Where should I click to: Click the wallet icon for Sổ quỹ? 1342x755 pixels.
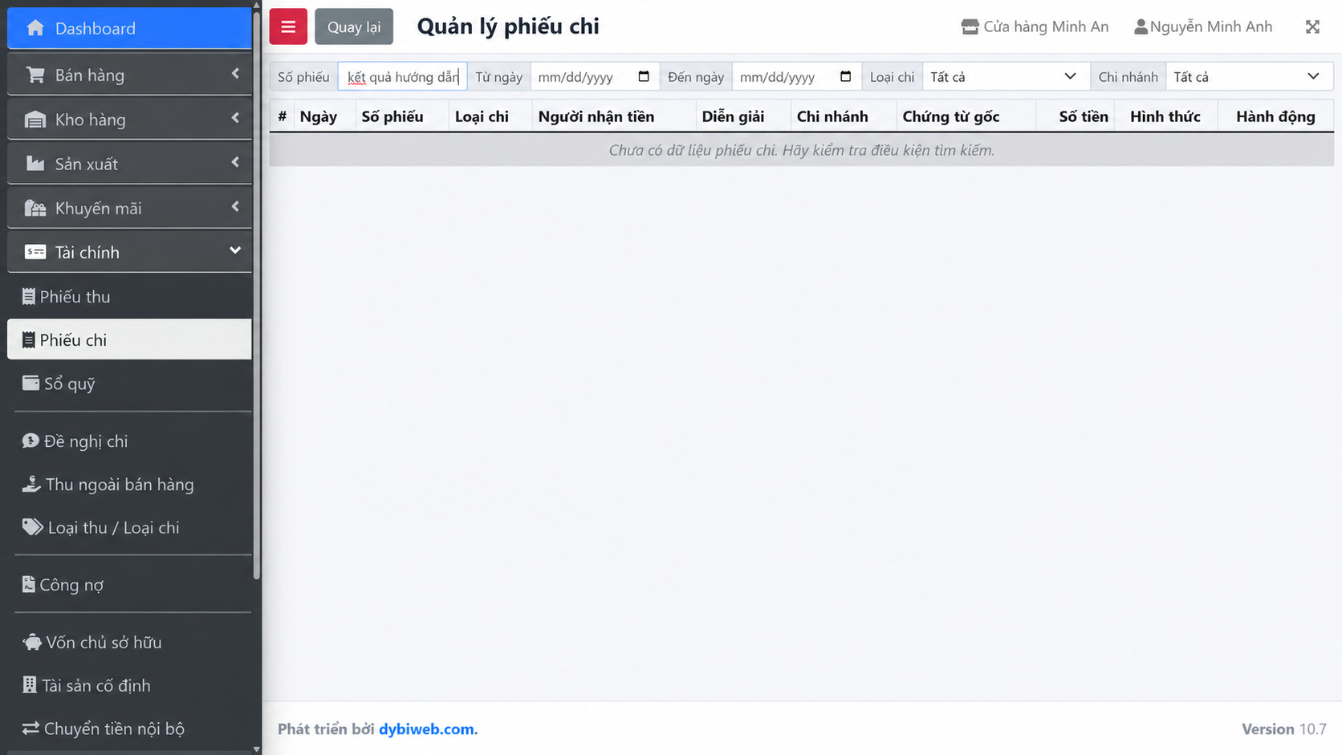click(31, 383)
